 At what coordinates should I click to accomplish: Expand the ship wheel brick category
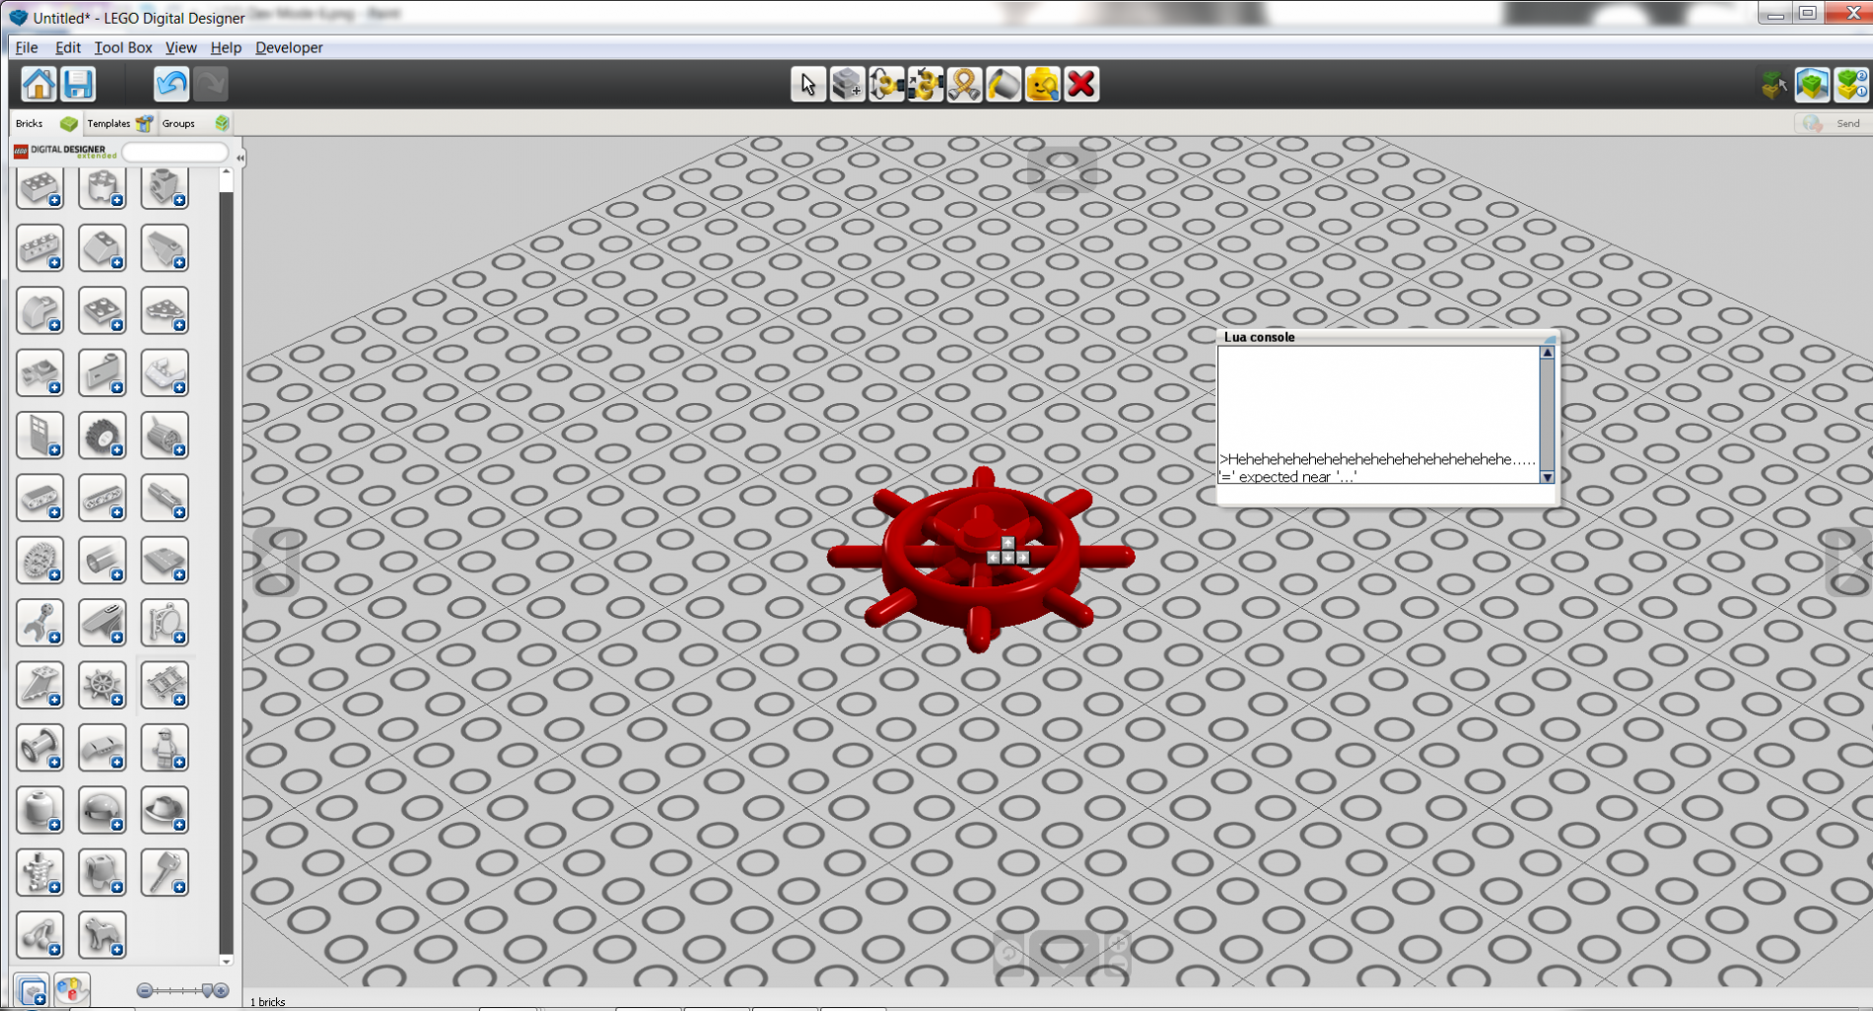pos(103,685)
